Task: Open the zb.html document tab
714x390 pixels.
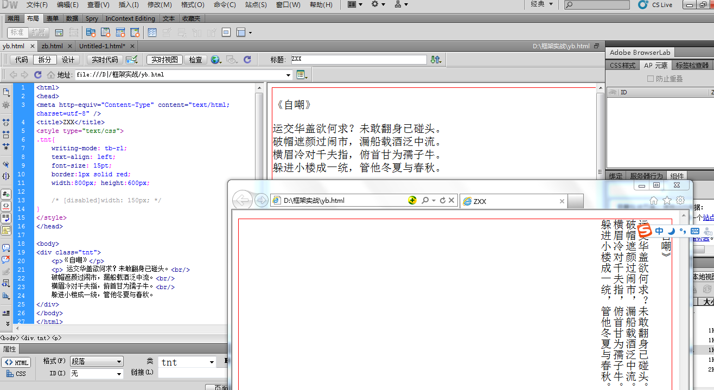Action: point(52,46)
